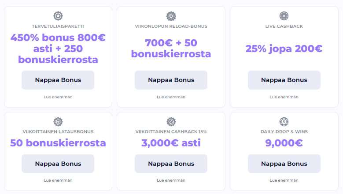Open Lue enemmän under Viikoittainen Latausbonus
Image resolution: width=343 pixels, height=194 pixels.
[x=58, y=180]
